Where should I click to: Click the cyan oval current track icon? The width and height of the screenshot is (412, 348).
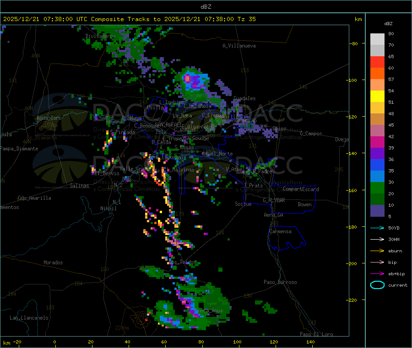tap(377, 285)
